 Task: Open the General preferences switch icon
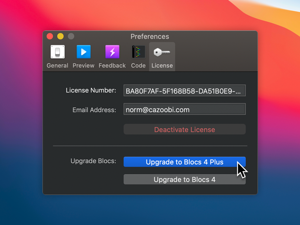coord(58,52)
